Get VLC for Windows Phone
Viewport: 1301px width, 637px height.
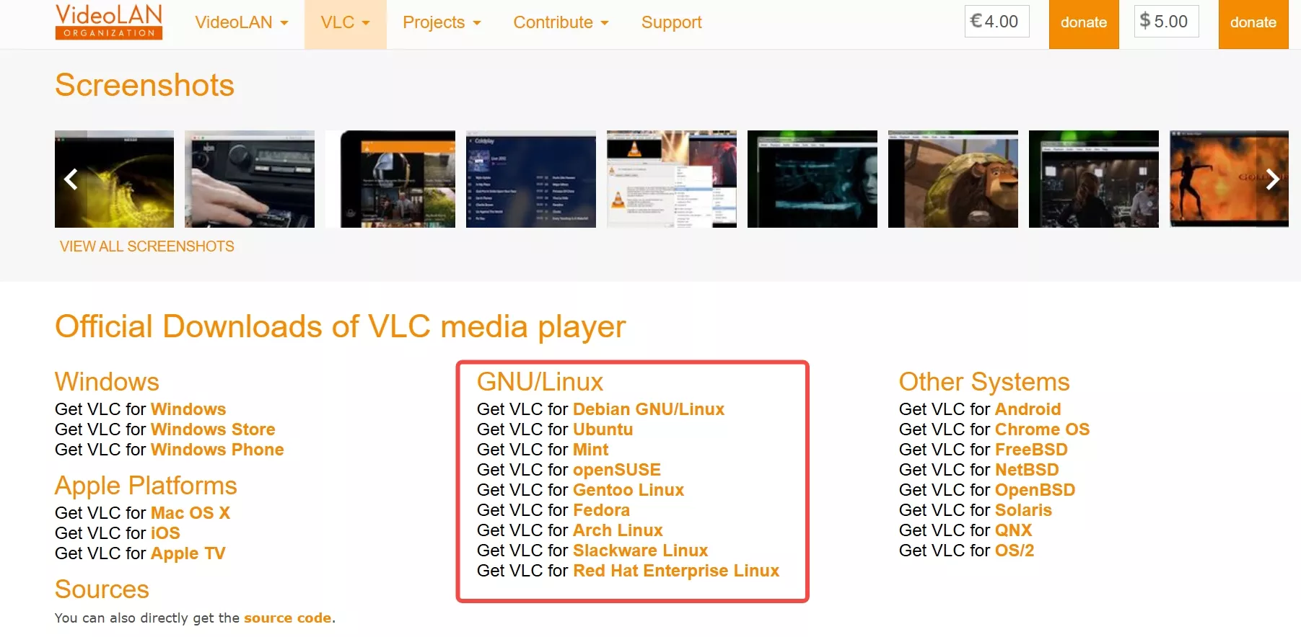coord(217,450)
